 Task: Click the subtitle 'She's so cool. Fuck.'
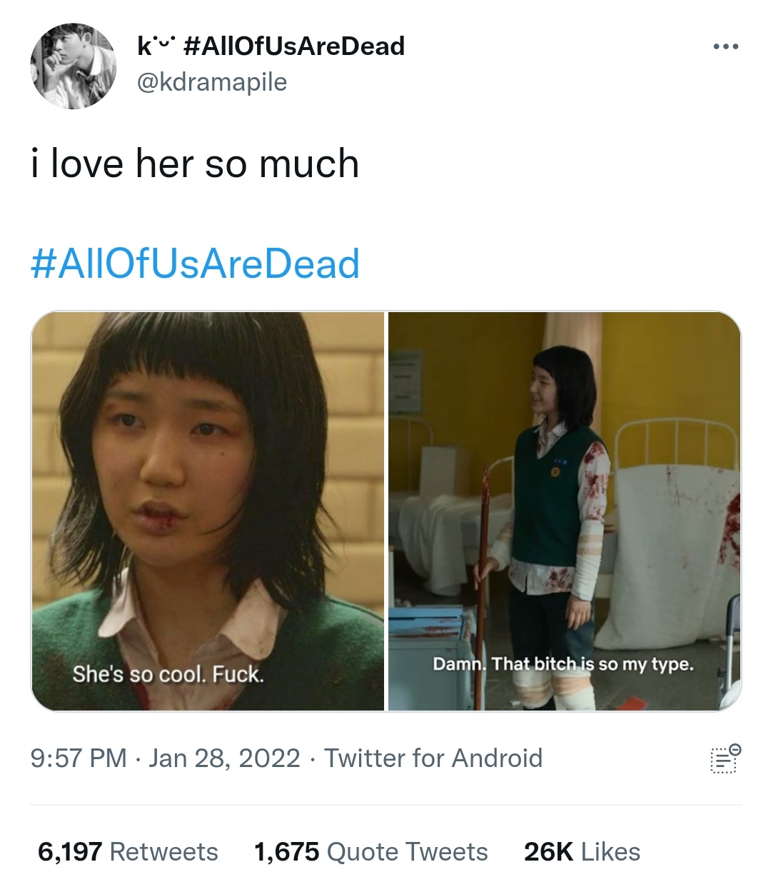coord(168,674)
